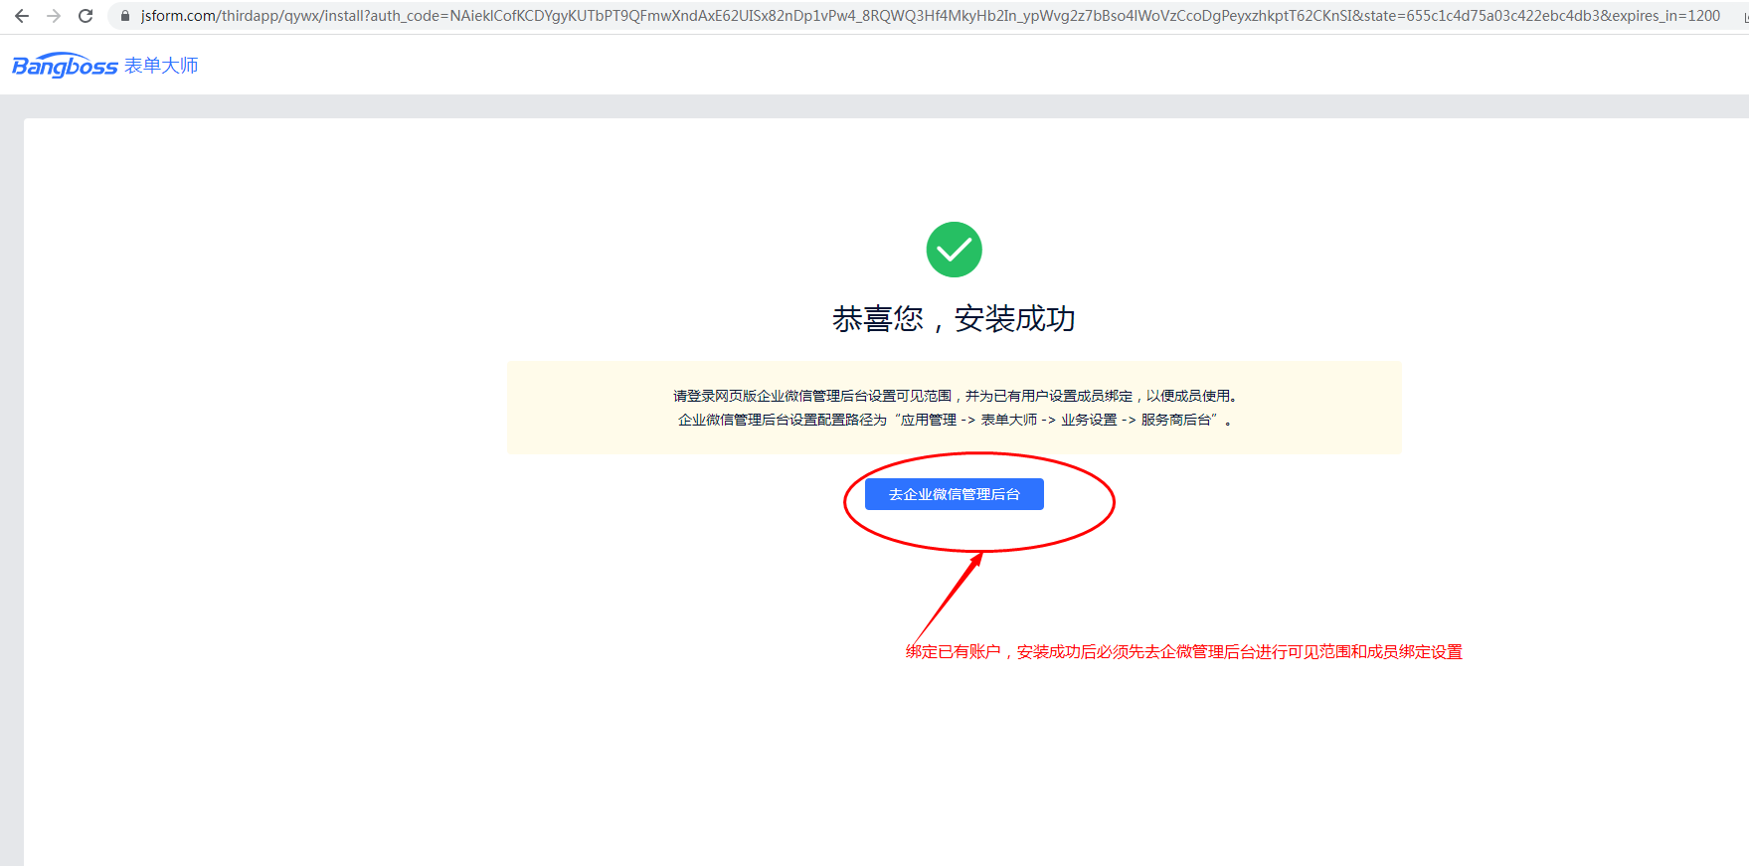Open site info via the padlock icon

tap(125, 16)
